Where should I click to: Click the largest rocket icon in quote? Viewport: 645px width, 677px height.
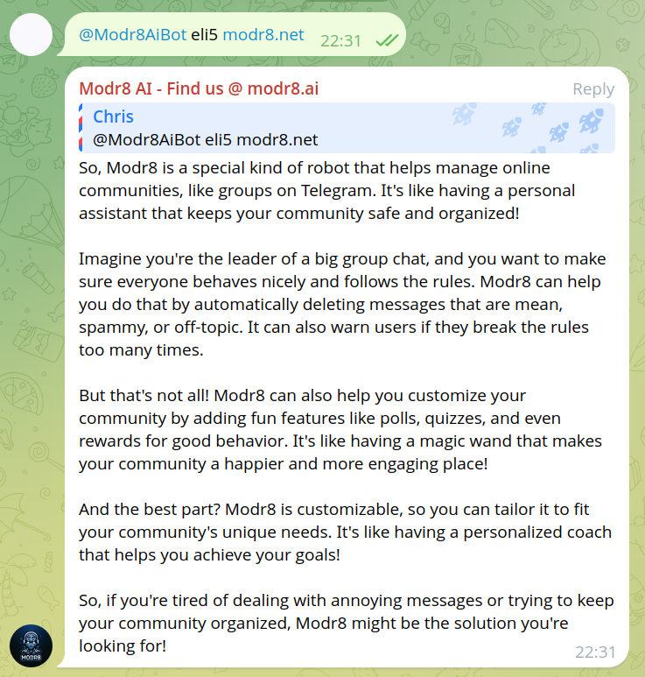coord(590,122)
